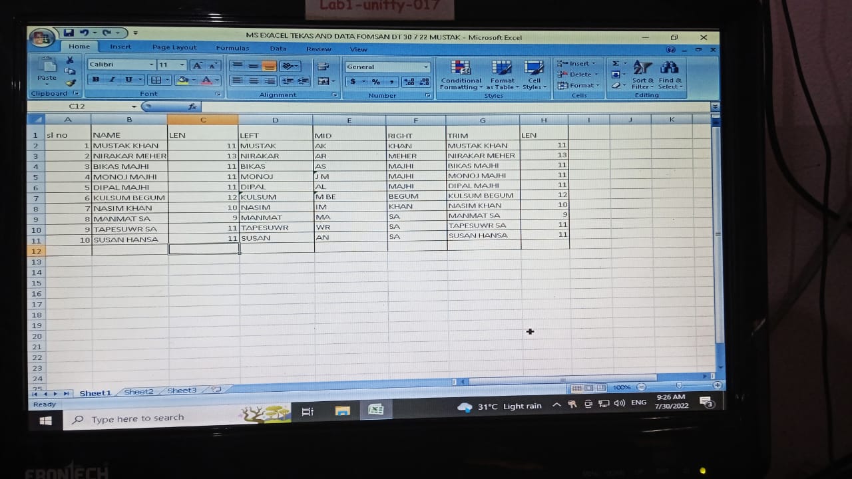
Task: Click the AutoSum sigma icon
Action: (616, 63)
